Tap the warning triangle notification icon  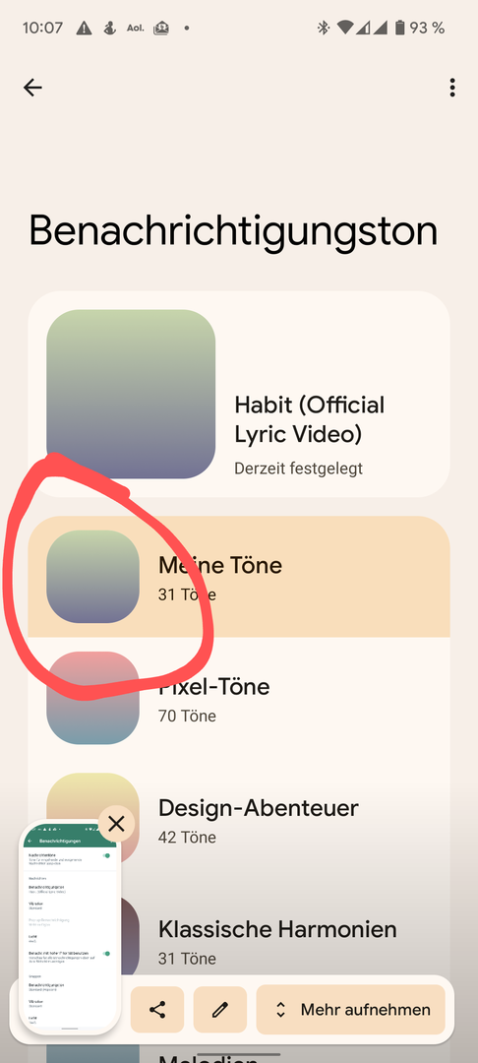[84, 28]
